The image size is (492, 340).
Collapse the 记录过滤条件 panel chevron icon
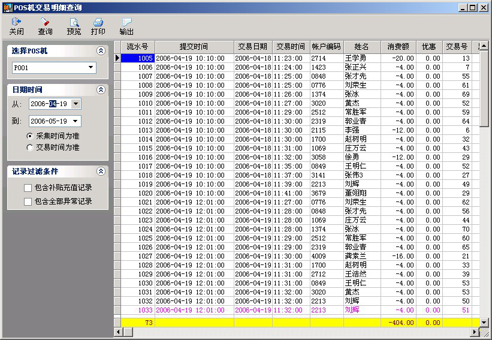coord(101,171)
